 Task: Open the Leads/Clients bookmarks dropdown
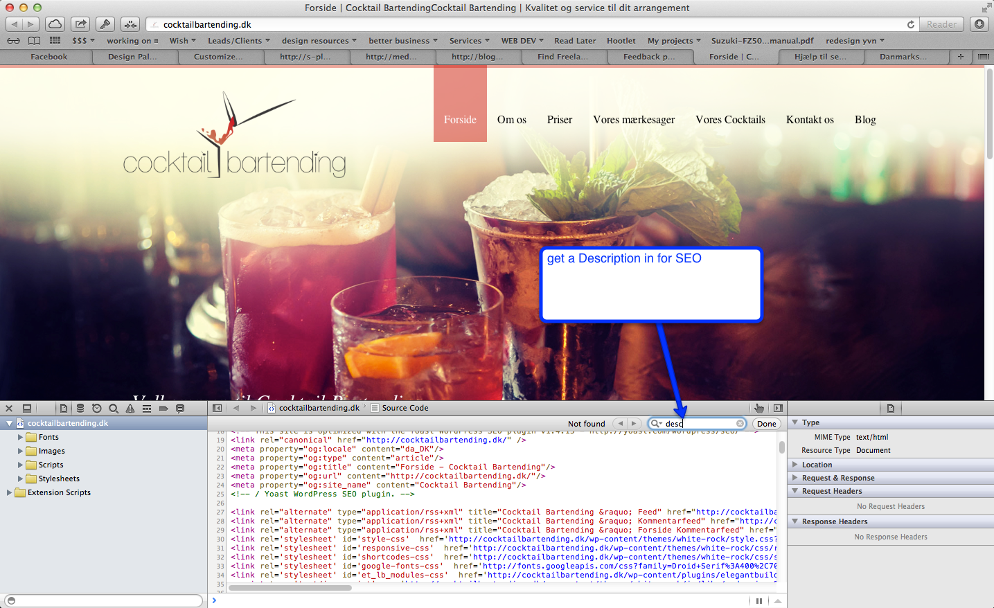click(x=238, y=41)
